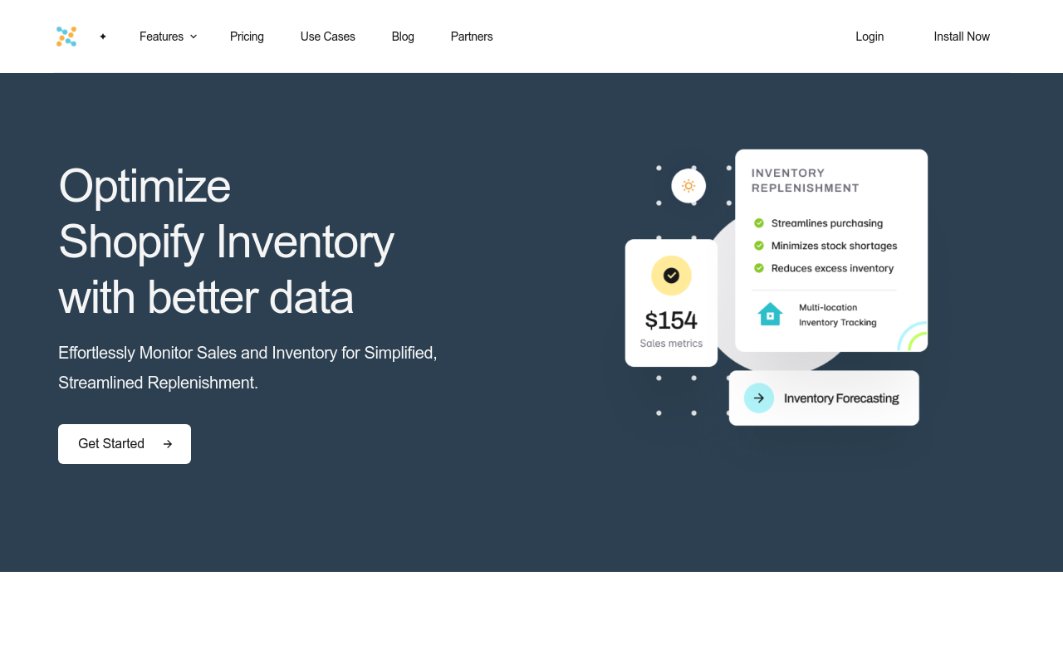Click the 'Sales metrics' label
This screenshot has height=664, width=1063.
click(671, 344)
